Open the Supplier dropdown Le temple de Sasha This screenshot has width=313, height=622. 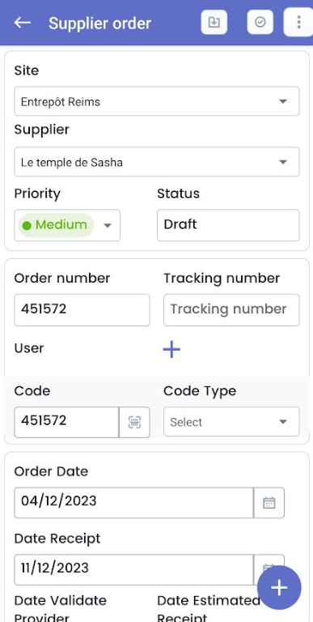click(x=157, y=162)
